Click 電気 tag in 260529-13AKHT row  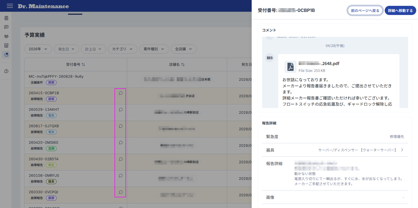point(51,116)
